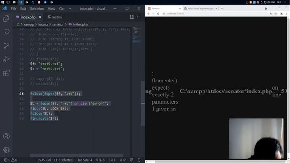Open the Manage gear menu in VS Code
Viewport: 290px width, 163px height.
pyautogui.click(x=6, y=150)
